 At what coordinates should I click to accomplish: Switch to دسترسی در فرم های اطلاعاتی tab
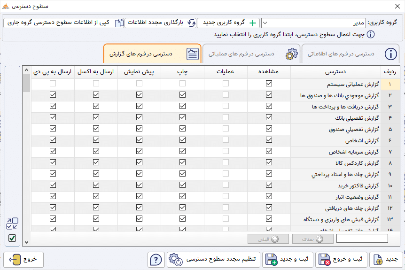(350, 54)
